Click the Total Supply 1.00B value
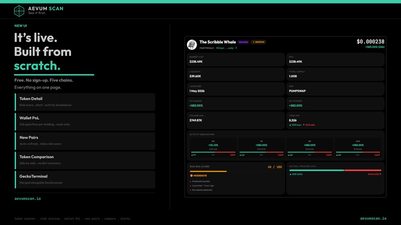Viewport: 401px width, 225px height. pyautogui.click(x=293, y=76)
